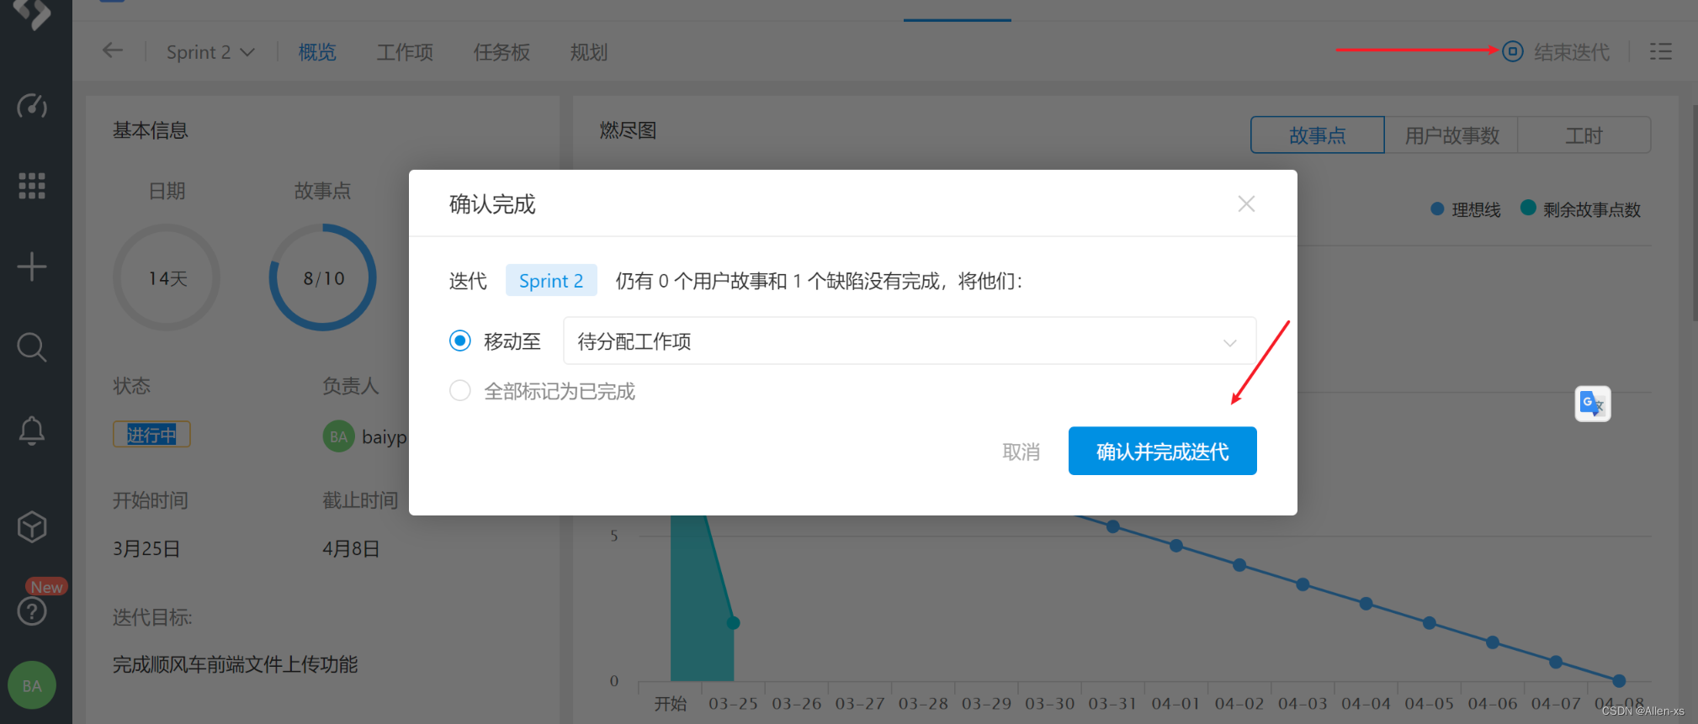Switch to the 规划 tab
Screen dimensions: 1698x724
pyautogui.click(x=588, y=52)
